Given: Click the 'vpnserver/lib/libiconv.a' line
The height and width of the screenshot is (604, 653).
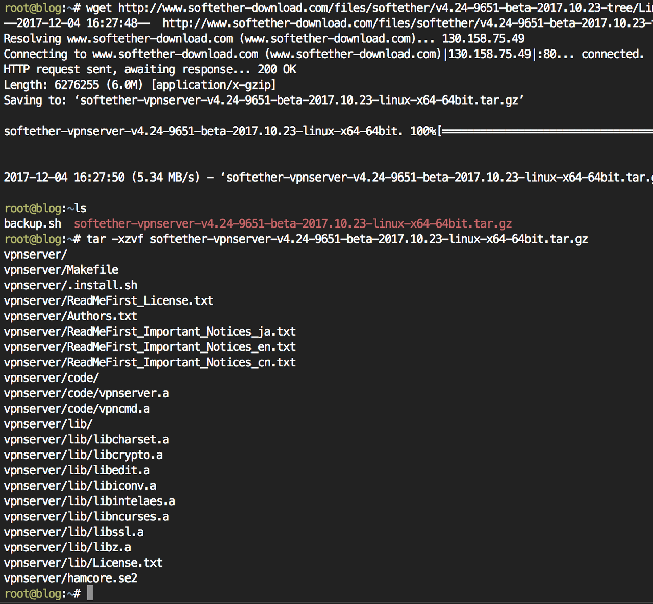Looking at the screenshot, I should pyautogui.click(x=80, y=486).
